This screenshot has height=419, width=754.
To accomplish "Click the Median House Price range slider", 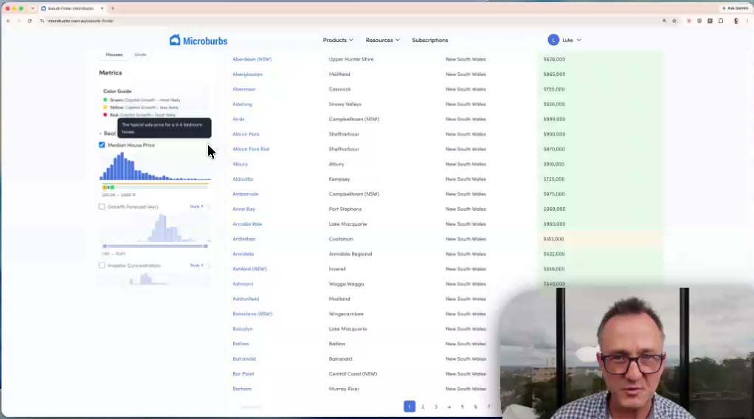I will click(x=155, y=186).
